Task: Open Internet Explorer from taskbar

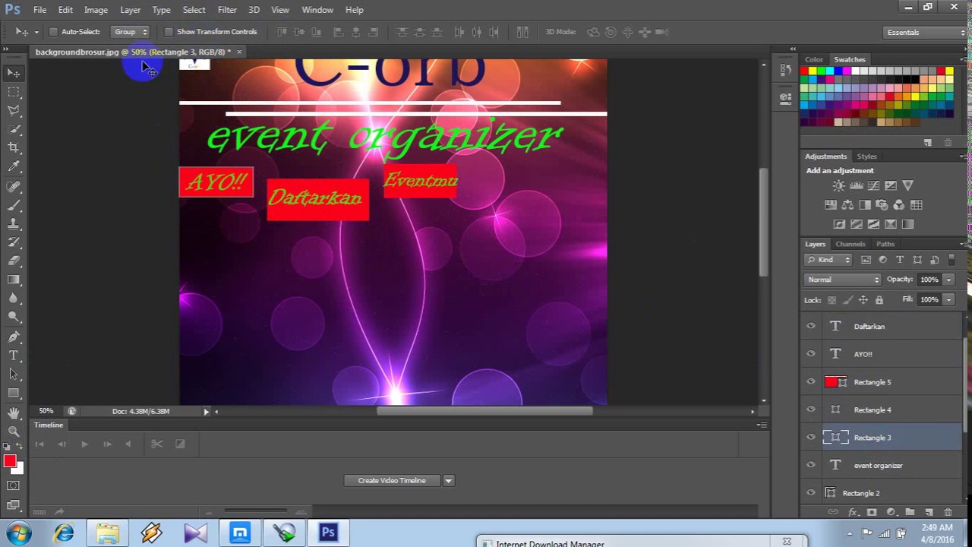Action: (64, 533)
